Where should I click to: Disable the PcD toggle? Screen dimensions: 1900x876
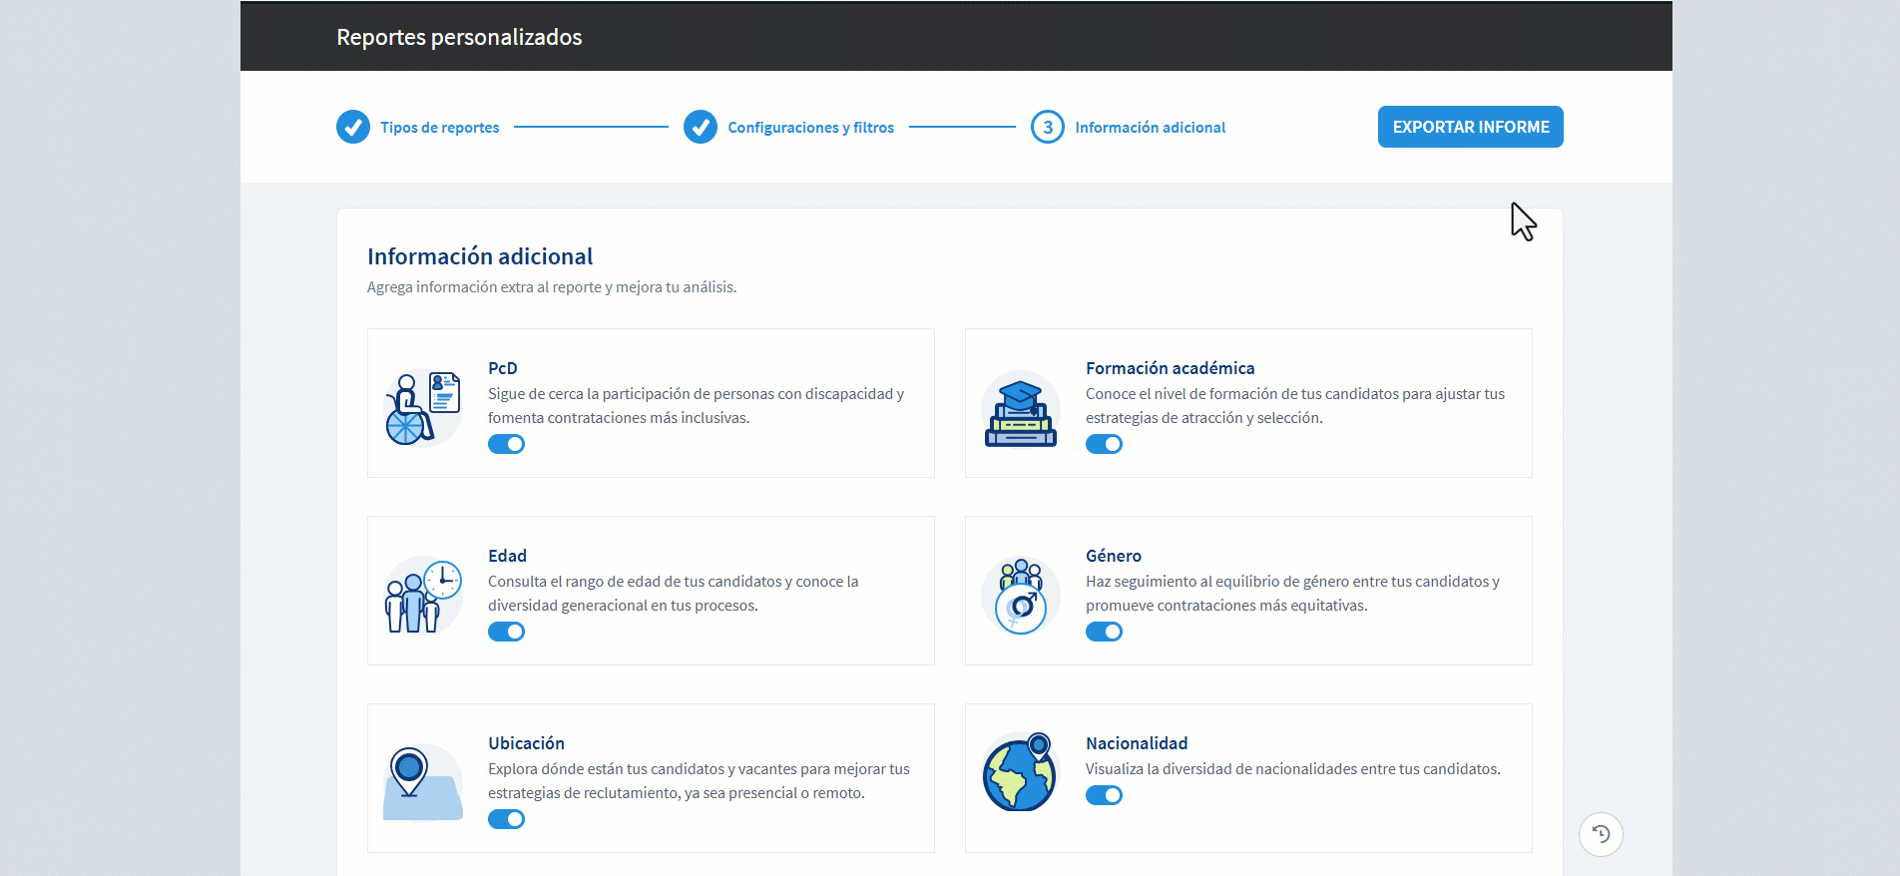(506, 444)
